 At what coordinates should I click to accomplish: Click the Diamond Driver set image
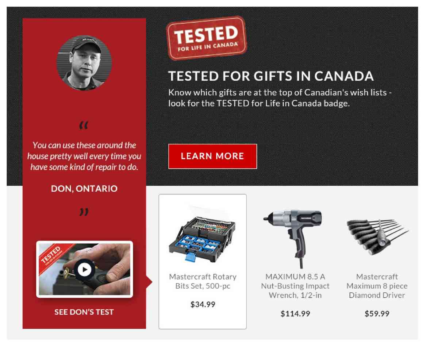[x=377, y=235]
